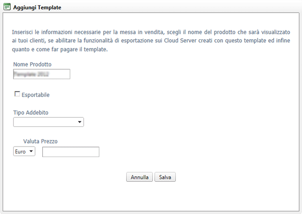The width and height of the screenshot is (302, 214).
Task: Click the first line starting with Inserisci
Action: 151,32
